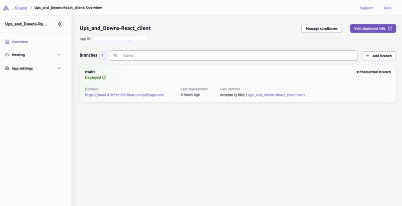Click the Last commit label
Screen dimensions: 402x206
(230, 89)
